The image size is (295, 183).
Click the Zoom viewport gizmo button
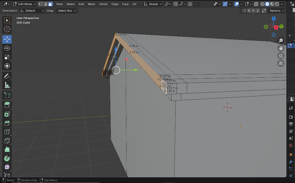[x=281, y=40]
